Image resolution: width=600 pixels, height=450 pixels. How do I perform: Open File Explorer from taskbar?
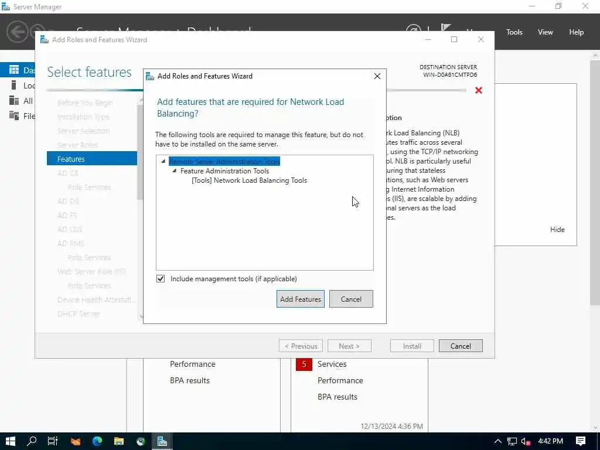119,441
